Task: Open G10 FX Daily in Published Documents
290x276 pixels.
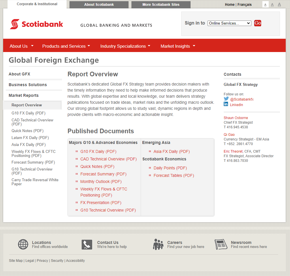Action: (x=98, y=151)
